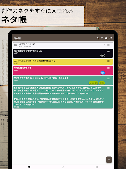Open the tag filter icon
Image resolution: width=126 pixels, height=169 pixels.
click(x=106, y=38)
